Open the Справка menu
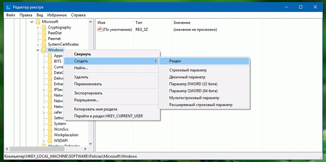 pyautogui.click(x=78, y=15)
